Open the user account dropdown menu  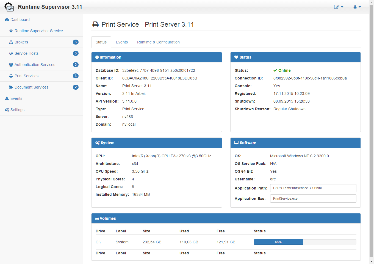coord(357,7)
